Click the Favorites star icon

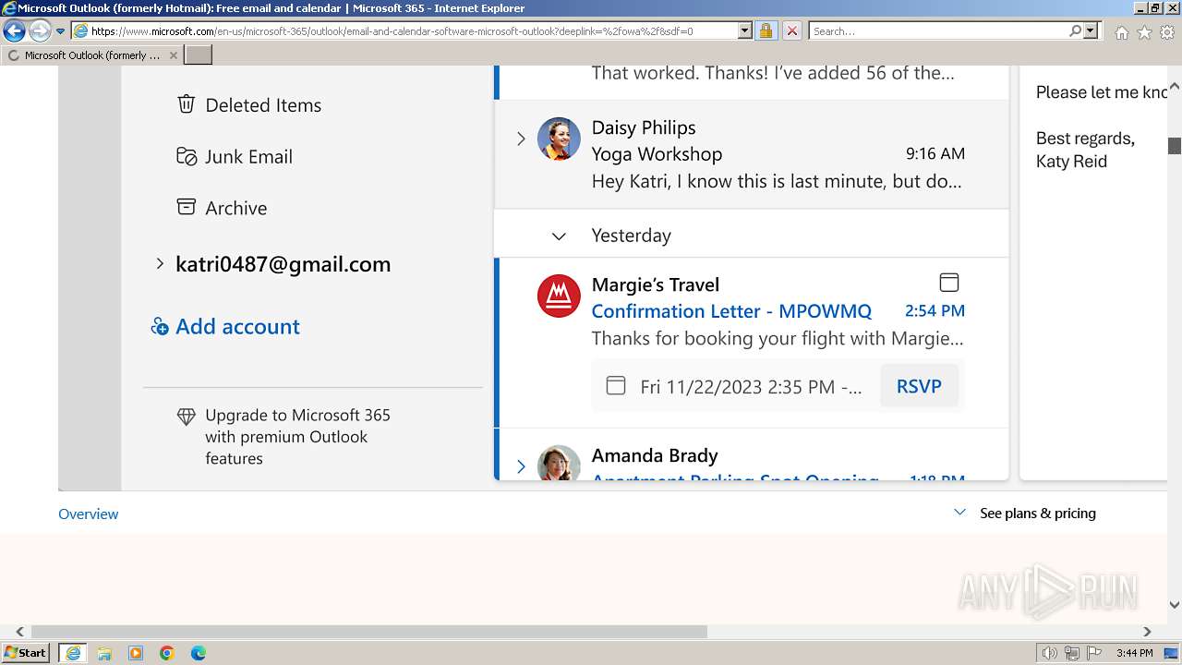(x=1144, y=32)
